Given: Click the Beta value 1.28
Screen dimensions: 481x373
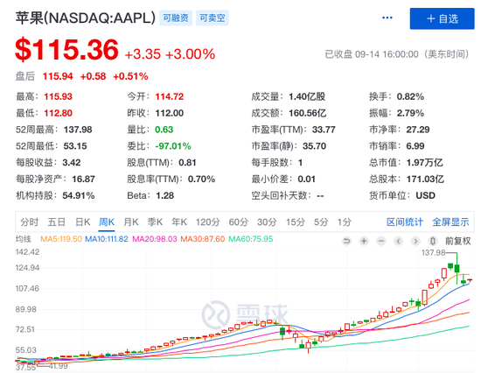Looking at the screenshot, I should [164, 195].
